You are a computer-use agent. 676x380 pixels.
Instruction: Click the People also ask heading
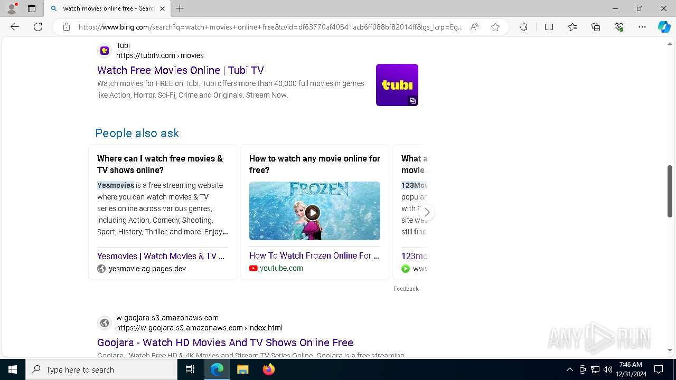137,133
